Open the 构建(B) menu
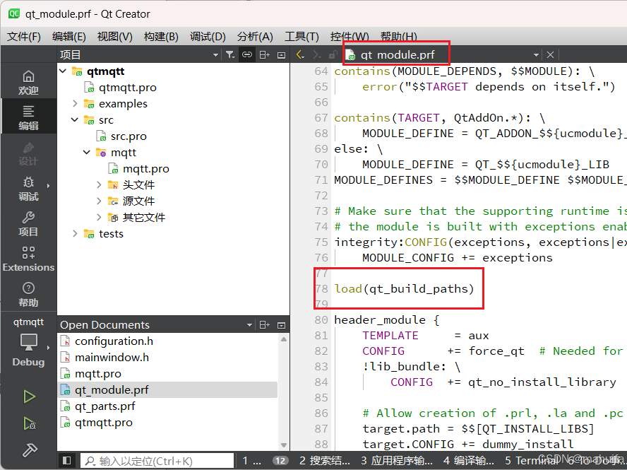 [x=161, y=37]
